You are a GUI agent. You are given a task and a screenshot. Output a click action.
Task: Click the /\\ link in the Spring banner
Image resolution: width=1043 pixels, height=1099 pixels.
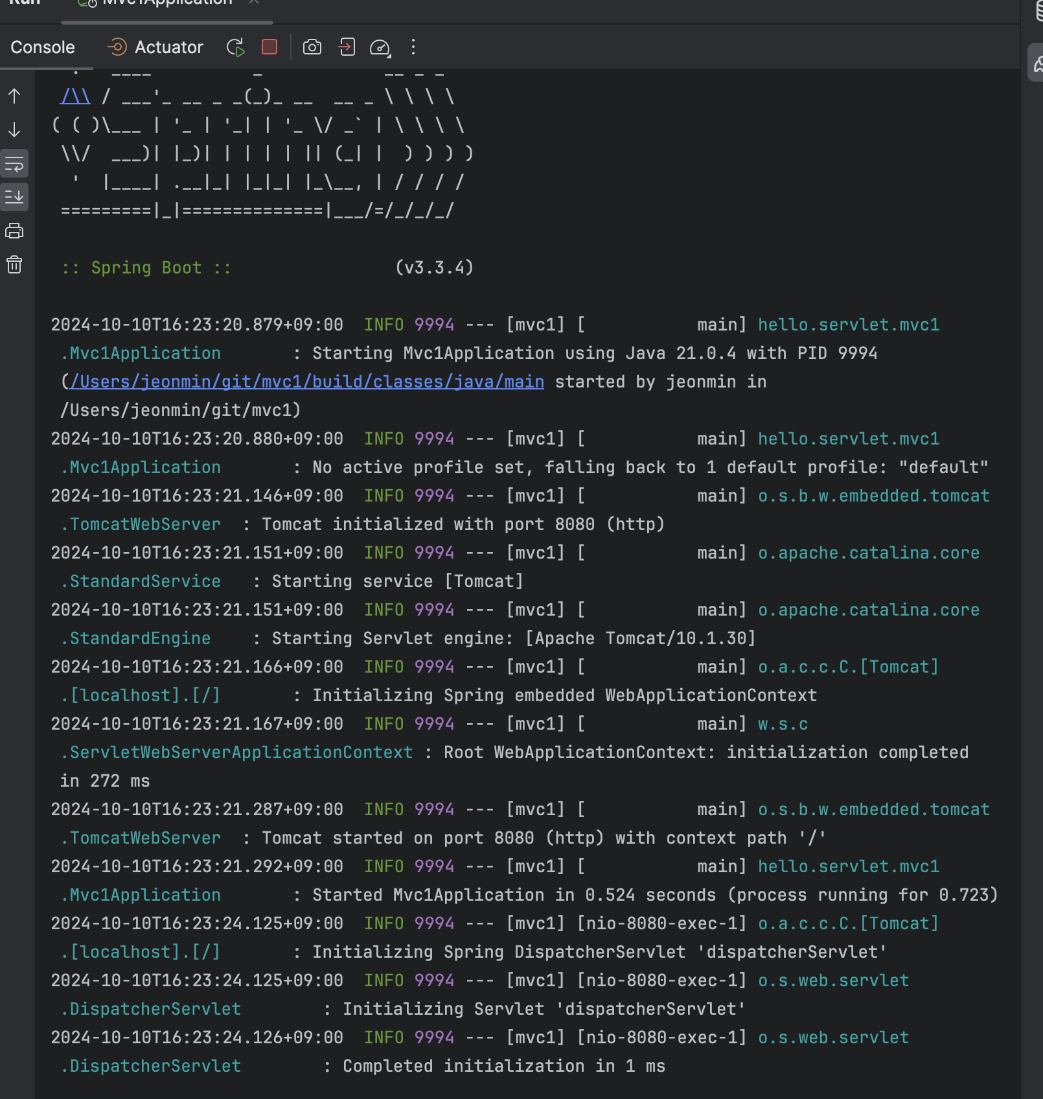coord(75,97)
